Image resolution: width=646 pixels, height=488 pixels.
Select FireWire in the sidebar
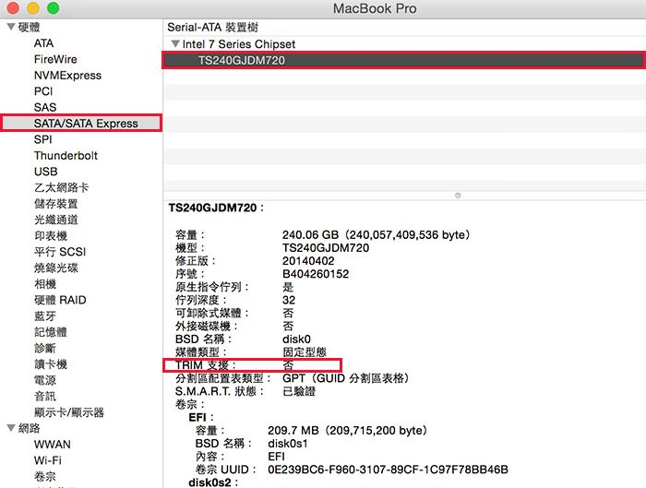(55, 59)
